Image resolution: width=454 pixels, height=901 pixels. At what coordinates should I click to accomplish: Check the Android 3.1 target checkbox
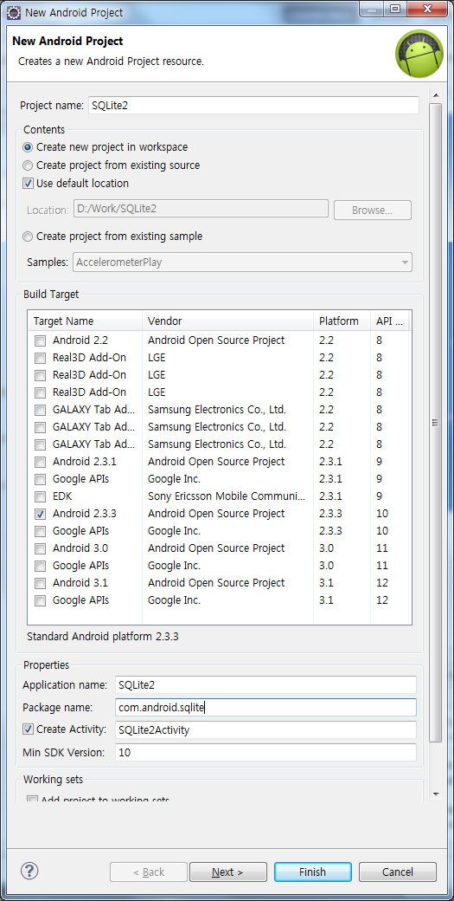[40, 583]
